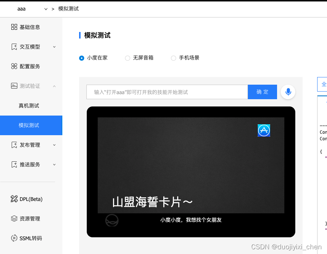327x254 pixels.
Task: Click the 发布管理 bookmark icon
Action: click(14, 145)
